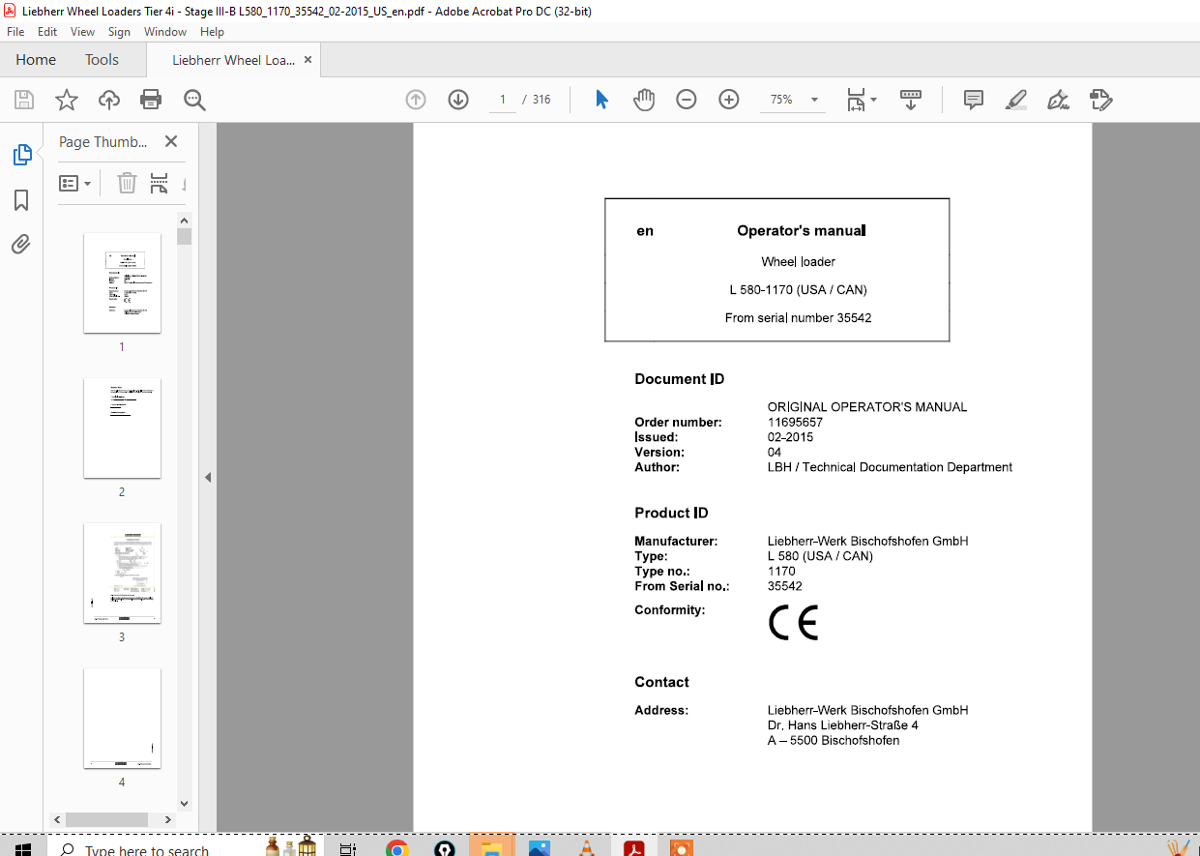Image resolution: width=1200 pixels, height=856 pixels.
Task: Open the Sign document pen tool
Action: point(1058,100)
